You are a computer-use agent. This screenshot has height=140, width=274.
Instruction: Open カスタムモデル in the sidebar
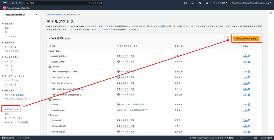pos(12,51)
